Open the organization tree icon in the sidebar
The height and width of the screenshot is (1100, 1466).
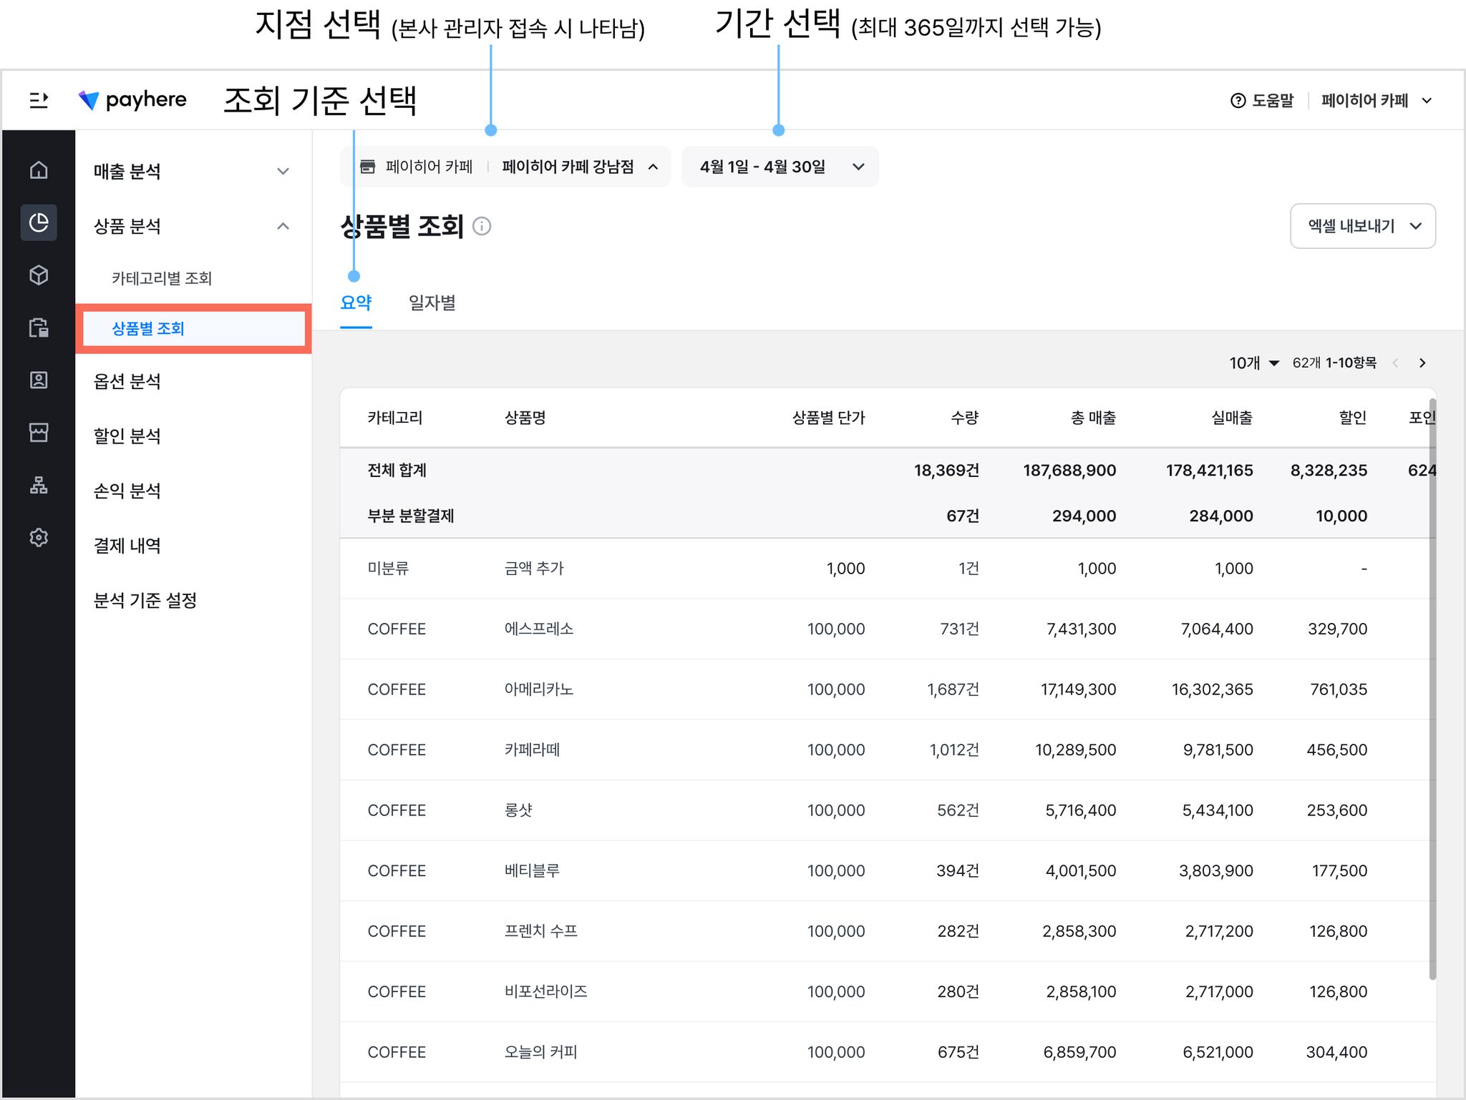pos(39,485)
